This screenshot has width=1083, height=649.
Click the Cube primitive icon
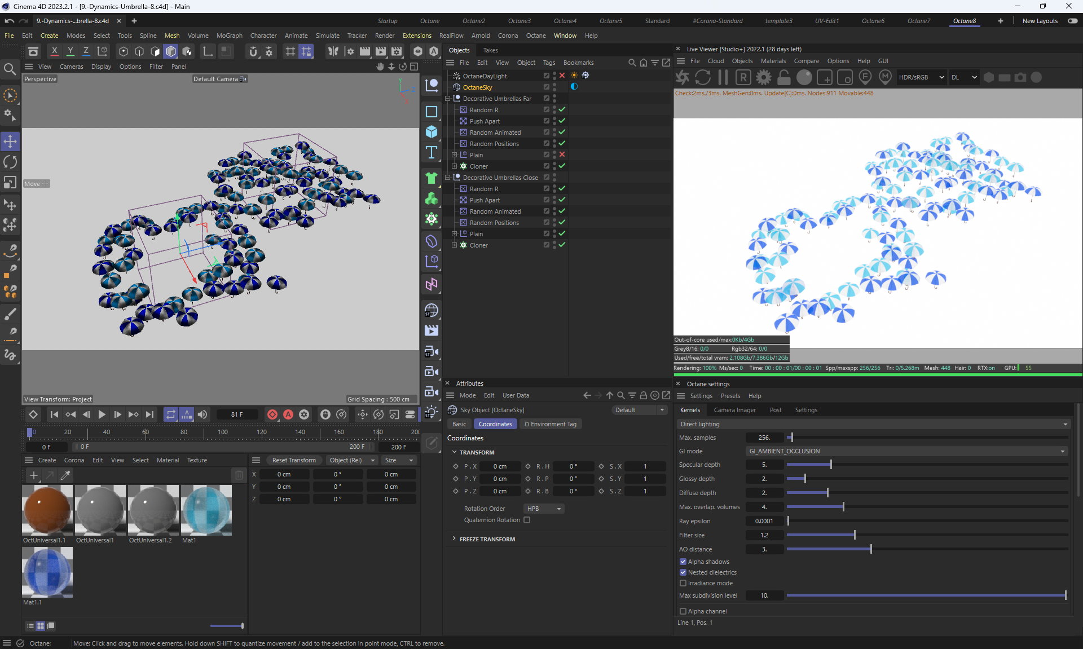[x=432, y=132]
